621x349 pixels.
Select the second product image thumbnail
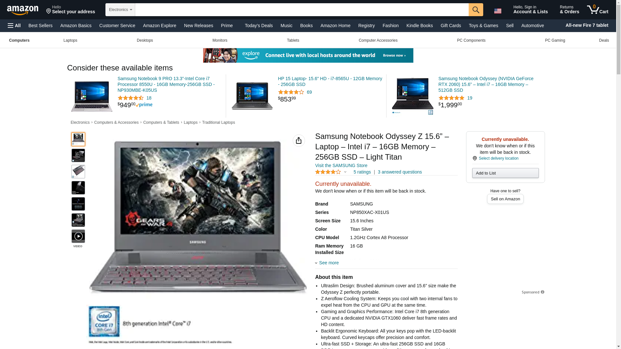click(78, 155)
